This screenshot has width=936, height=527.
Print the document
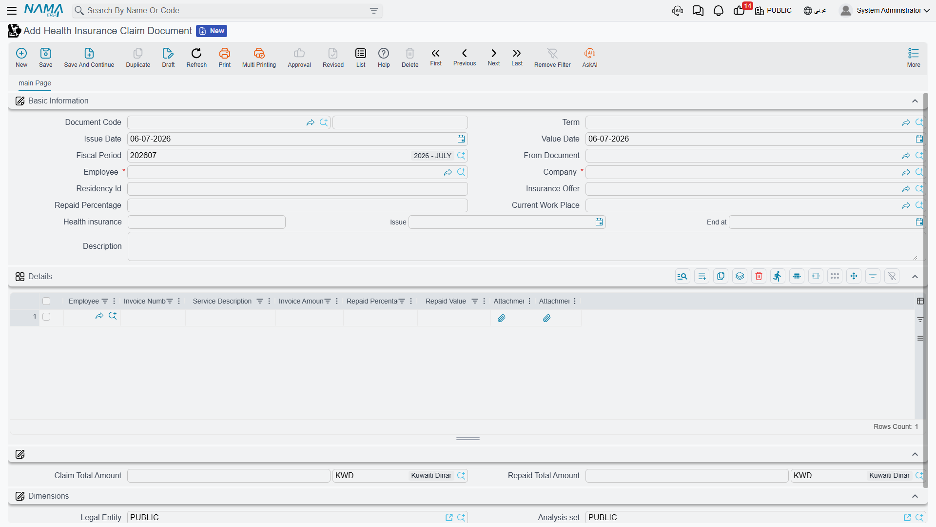click(x=225, y=58)
